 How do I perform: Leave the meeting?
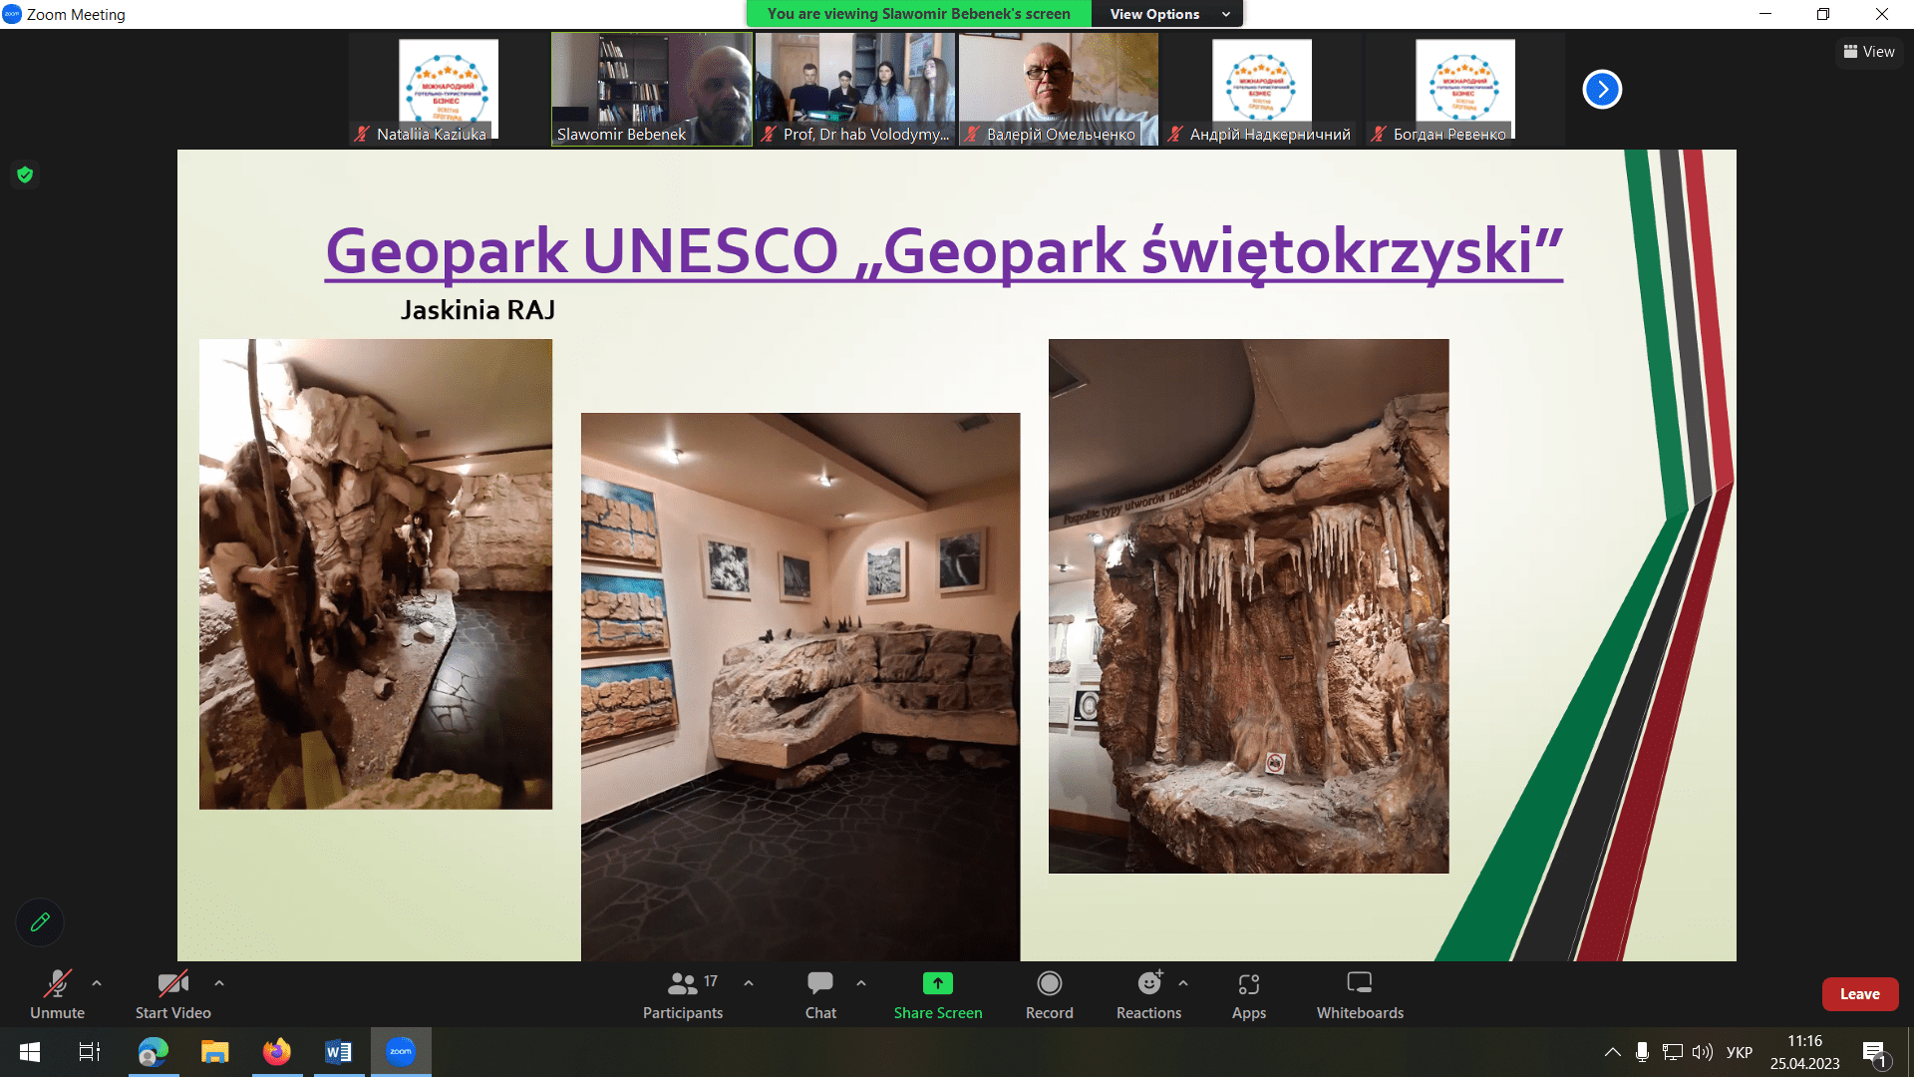1859,994
